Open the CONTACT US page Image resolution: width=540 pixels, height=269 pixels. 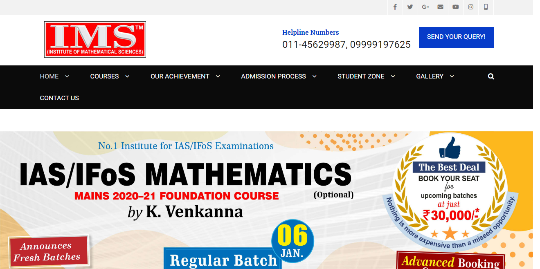point(59,98)
